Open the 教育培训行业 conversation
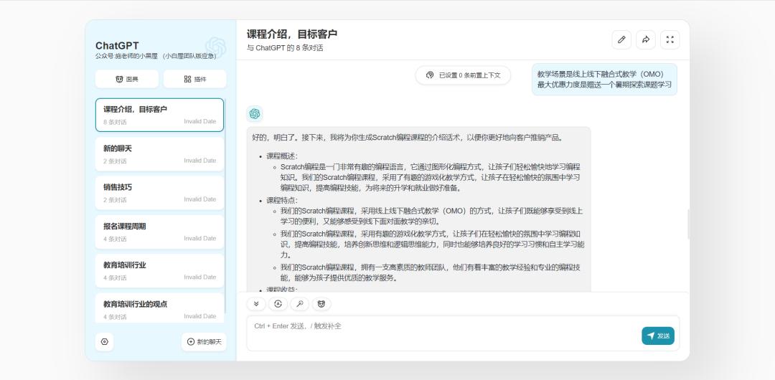The image size is (775, 380). (x=159, y=271)
